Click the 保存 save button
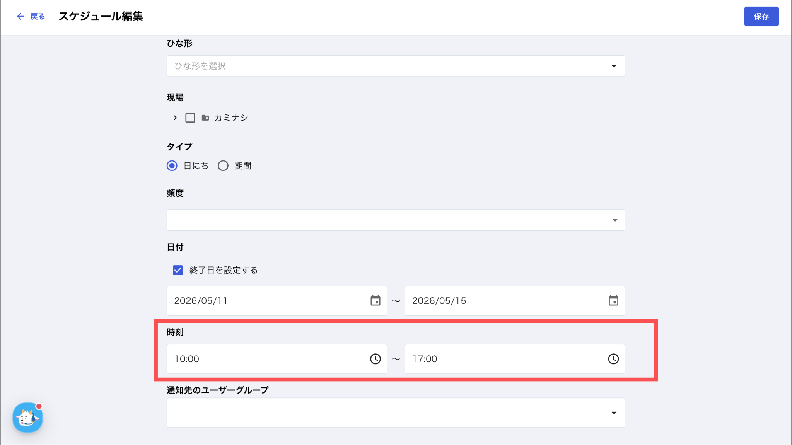The width and height of the screenshot is (792, 445). coord(761,16)
